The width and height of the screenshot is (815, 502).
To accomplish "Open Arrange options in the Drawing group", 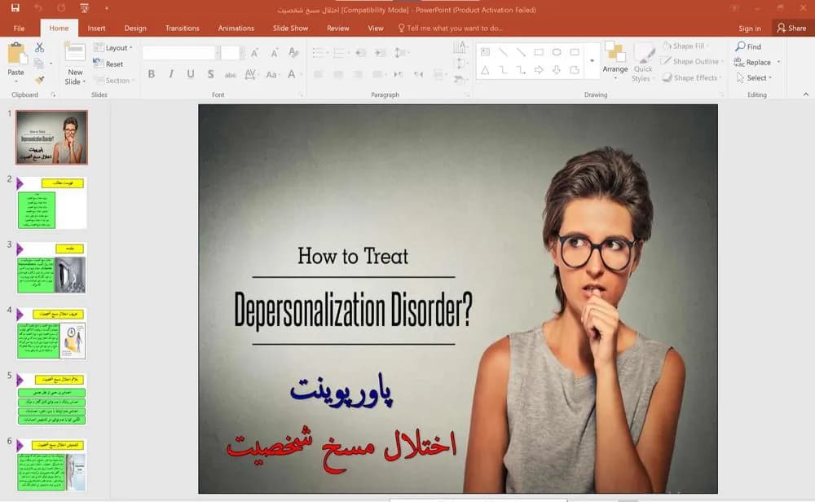I will (615, 61).
